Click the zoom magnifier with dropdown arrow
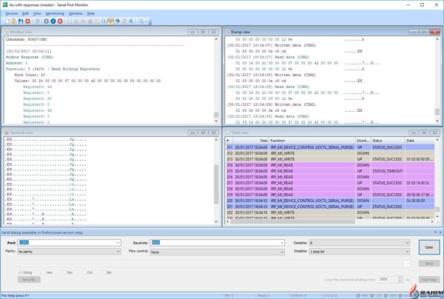 point(142,21)
